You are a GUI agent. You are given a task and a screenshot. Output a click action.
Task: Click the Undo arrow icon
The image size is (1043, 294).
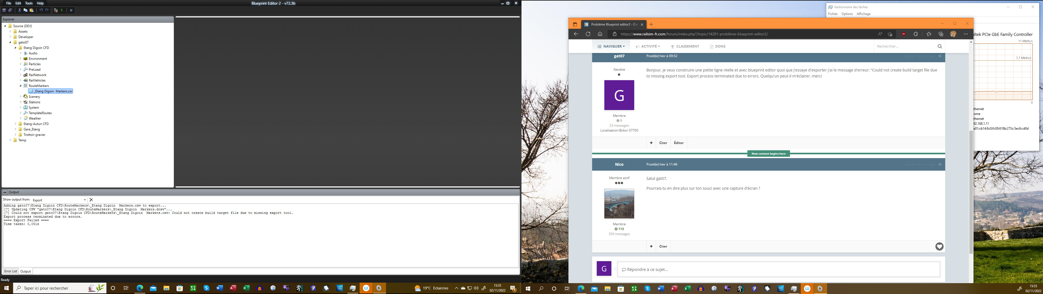pyautogui.click(x=41, y=10)
